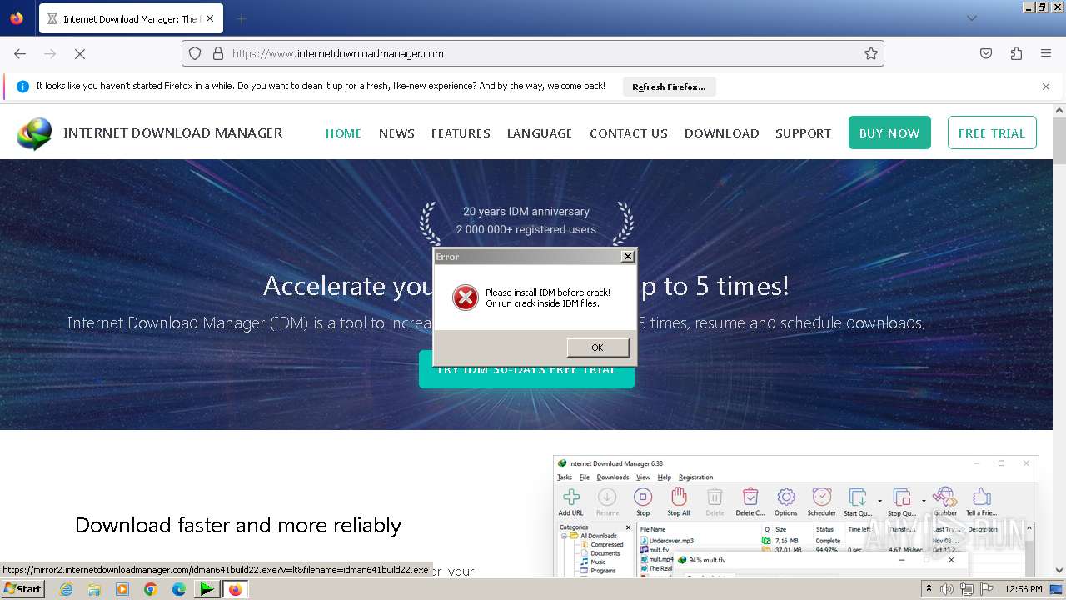Open the Extensions puzzle-piece menu
The image size is (1066, 600).
tap(1016, 53)
